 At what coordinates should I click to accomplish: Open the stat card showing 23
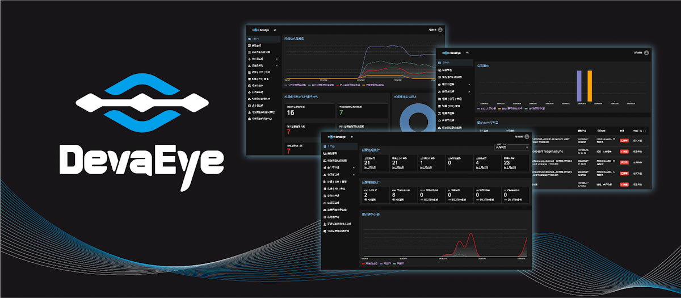click(515, 162)
